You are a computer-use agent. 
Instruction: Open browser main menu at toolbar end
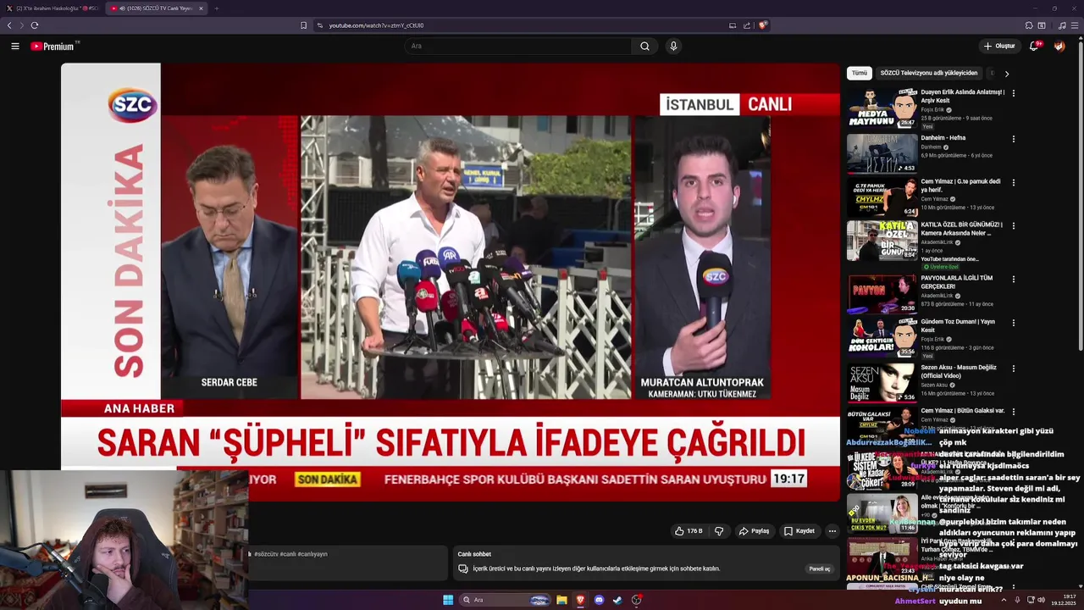click(x=1075, y=25)
